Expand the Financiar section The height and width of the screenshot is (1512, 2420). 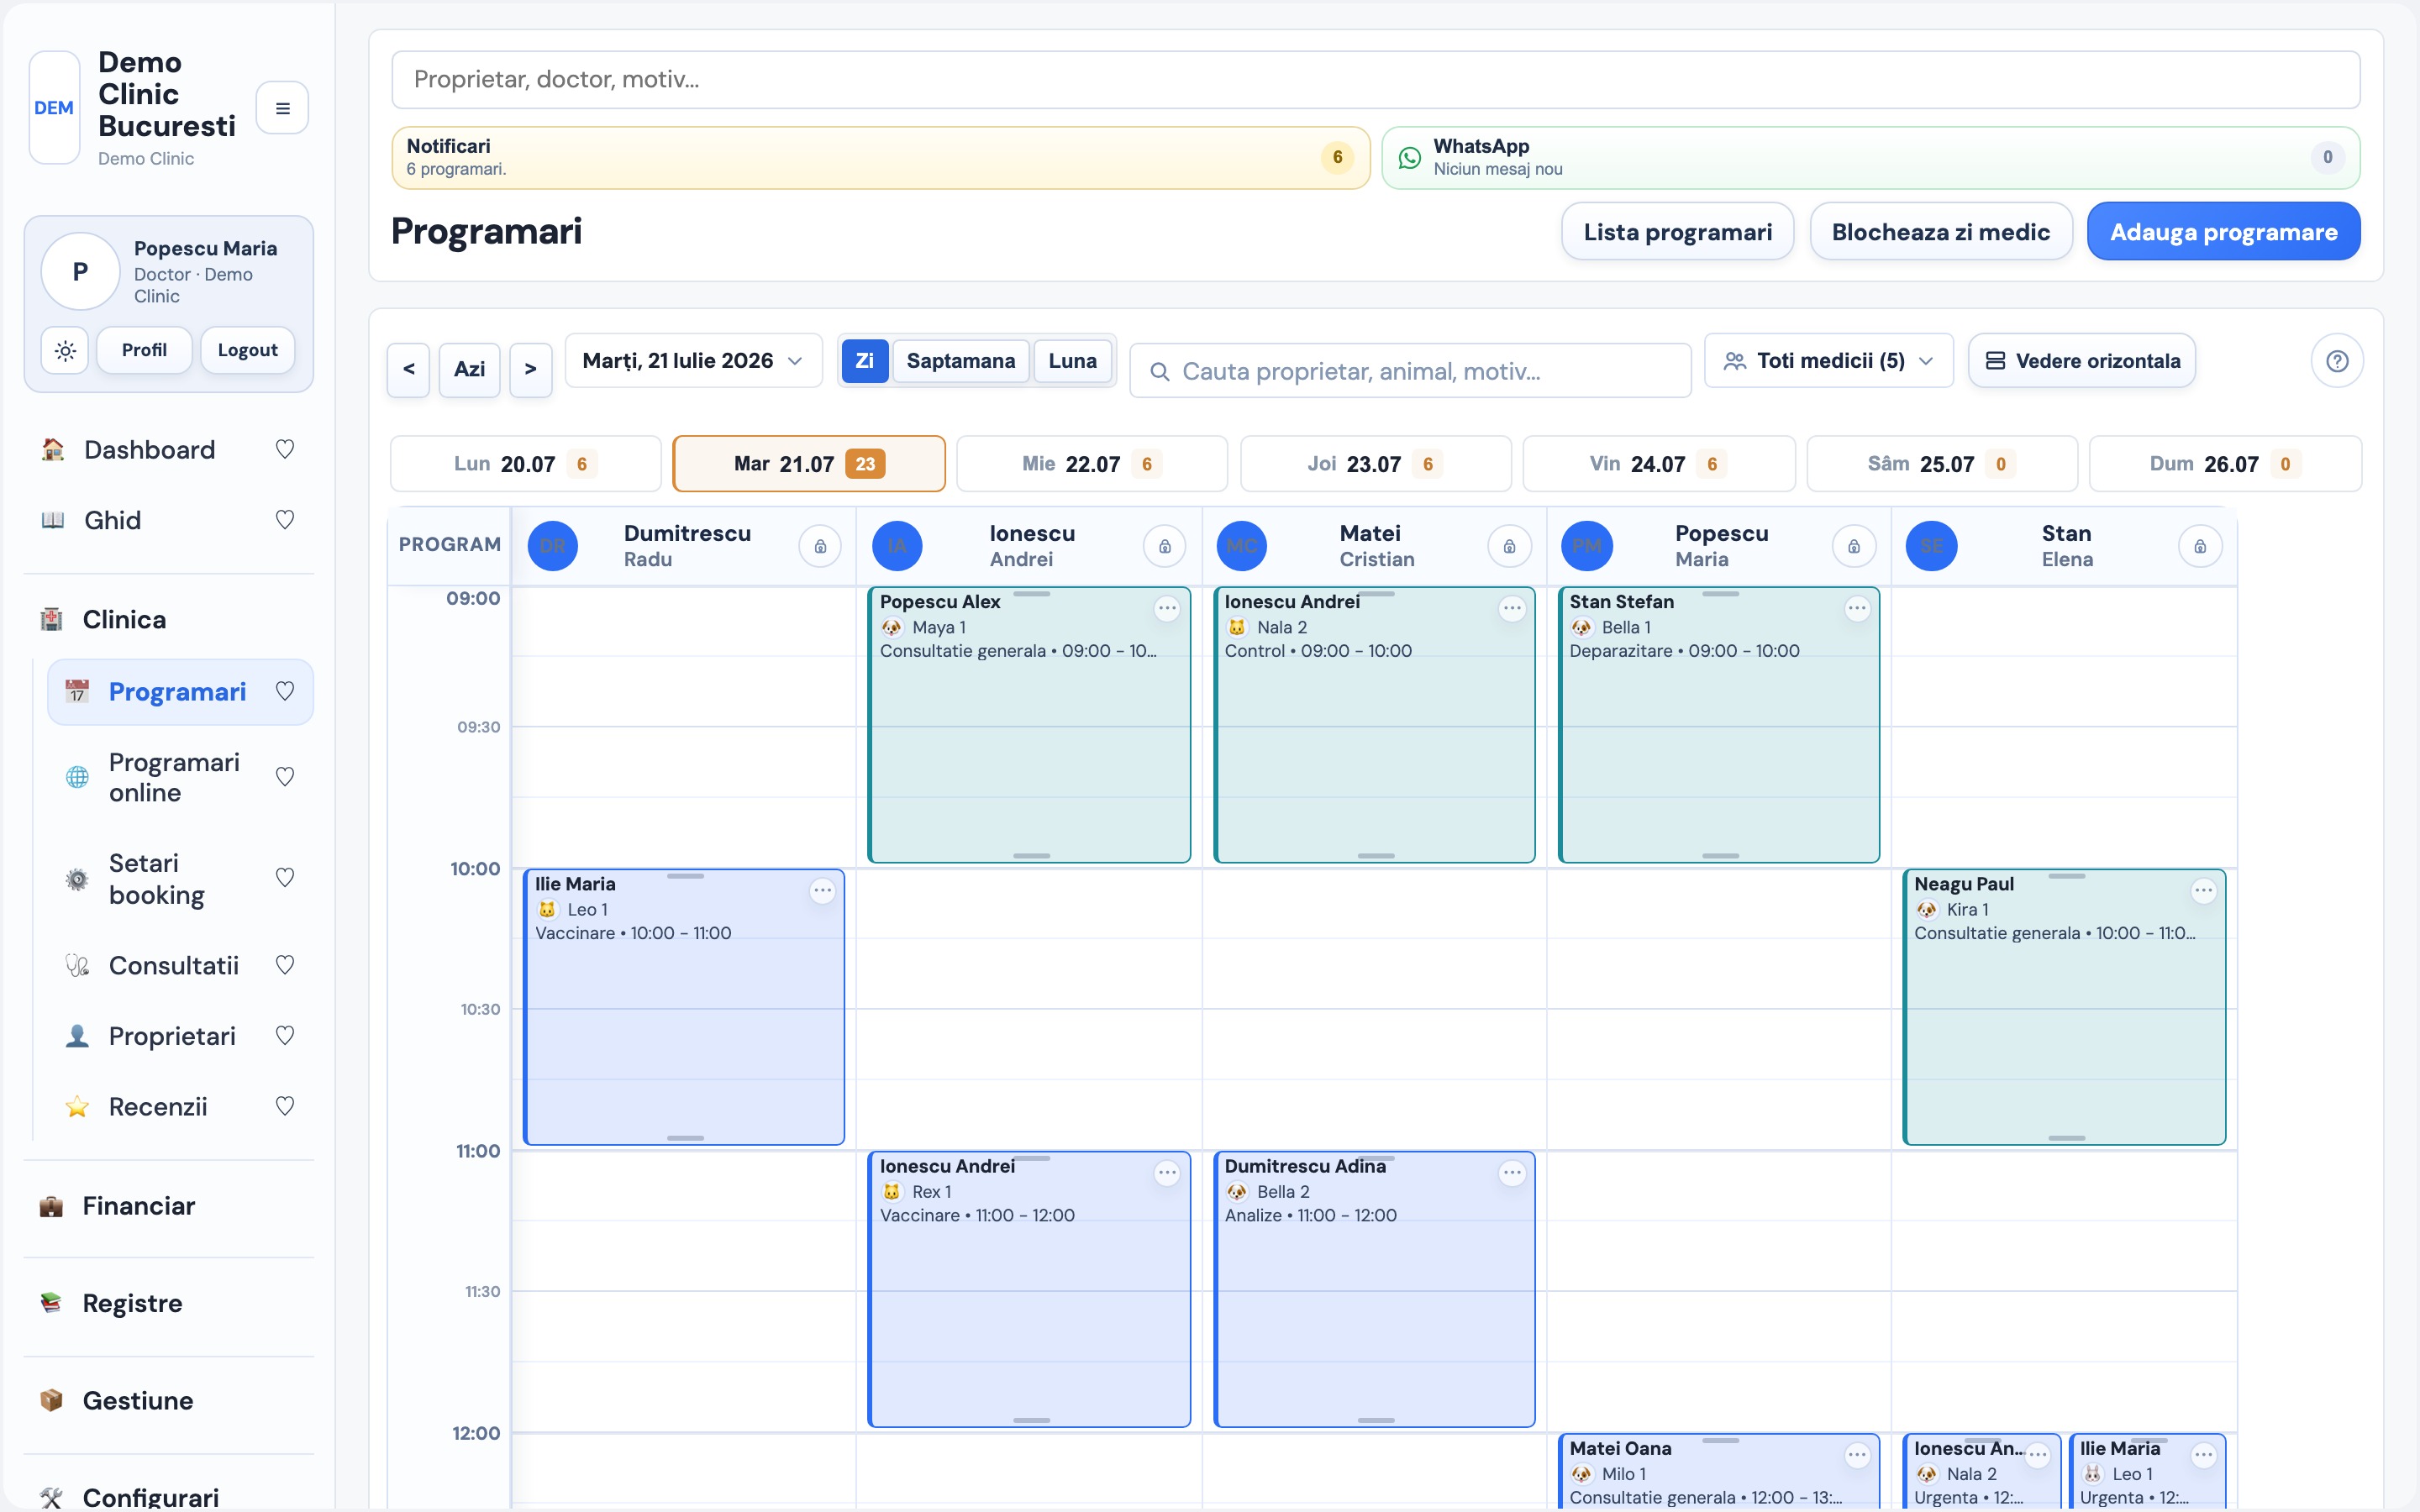(138, 1206)
